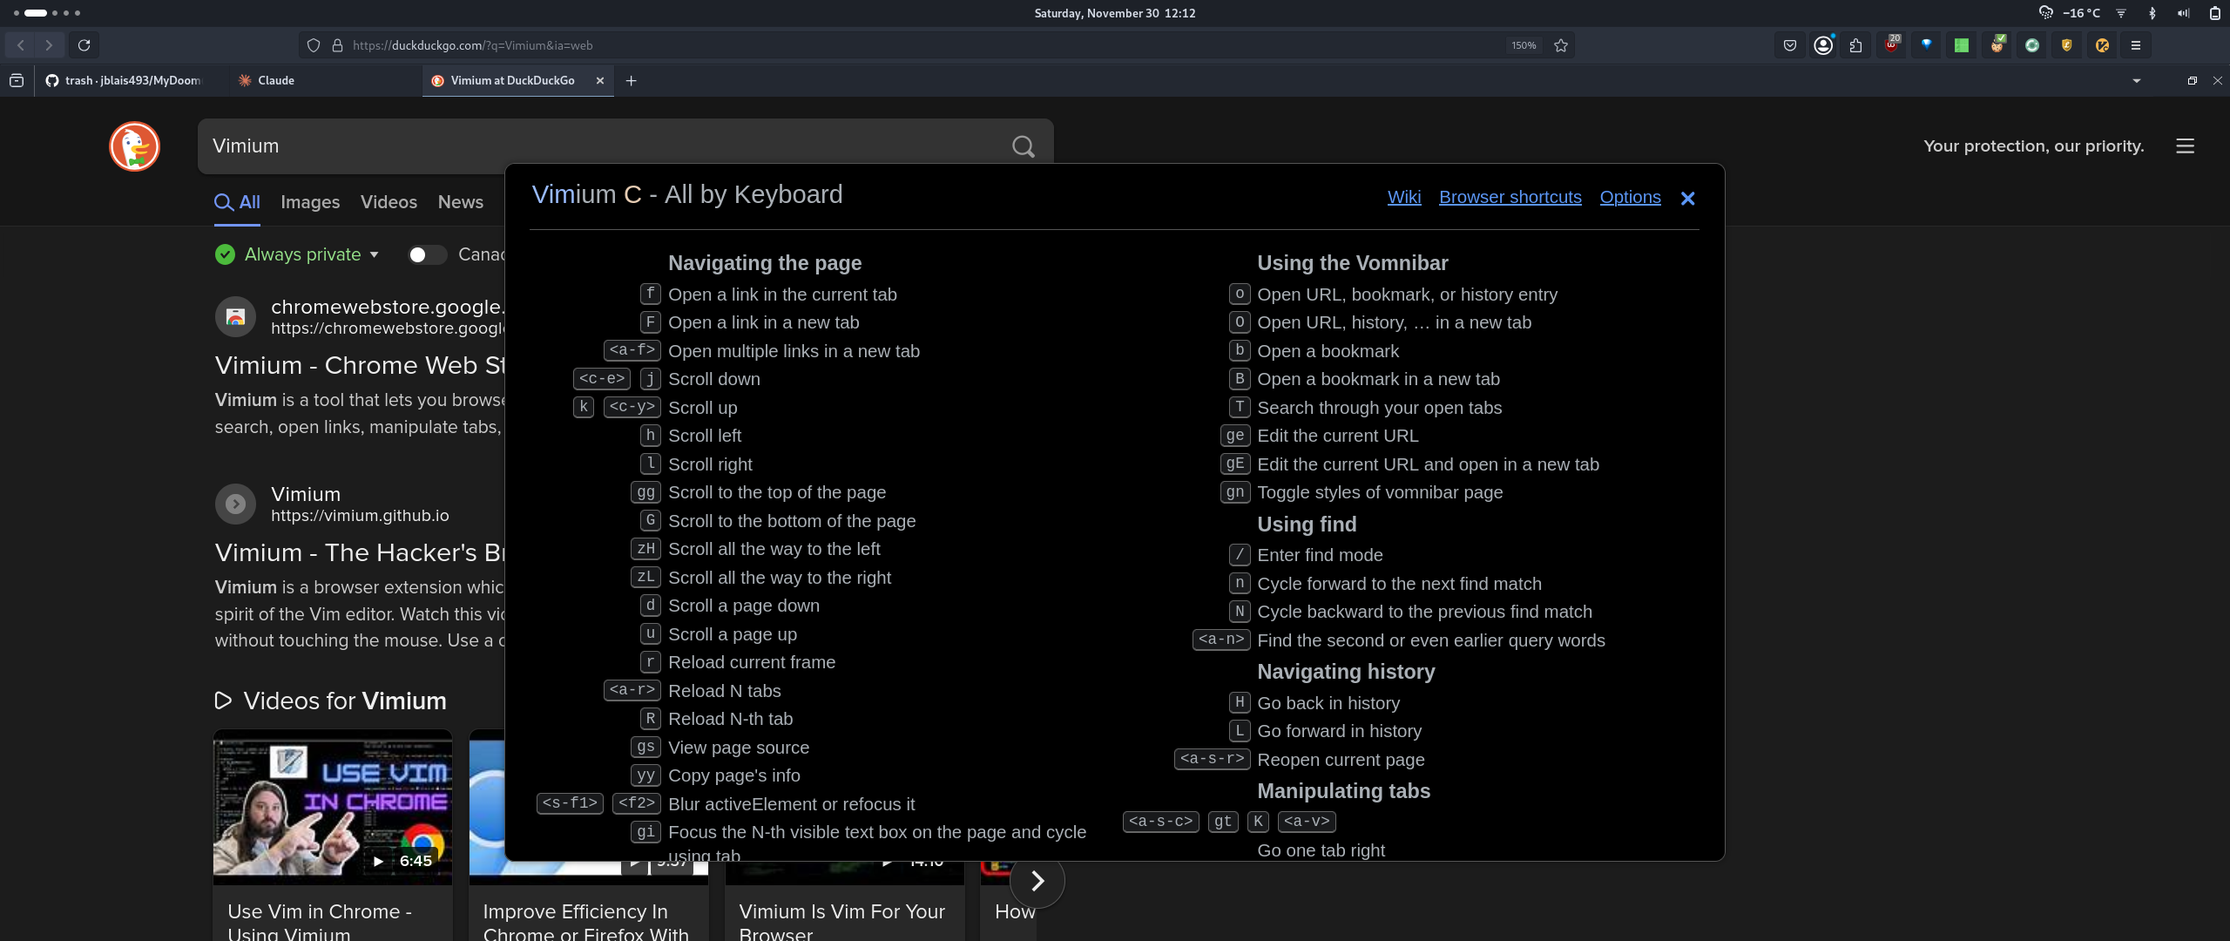Screen dimensions: 2230x941
Task: Open a new tab with plus button
Action: (x=632, y=80)
